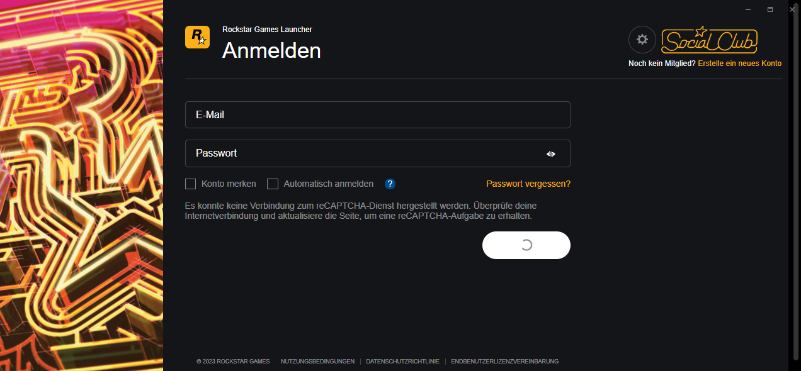
Task: Open the Endbenutzerlizenzvereinbarung link
Action: [x=504, y=361]
